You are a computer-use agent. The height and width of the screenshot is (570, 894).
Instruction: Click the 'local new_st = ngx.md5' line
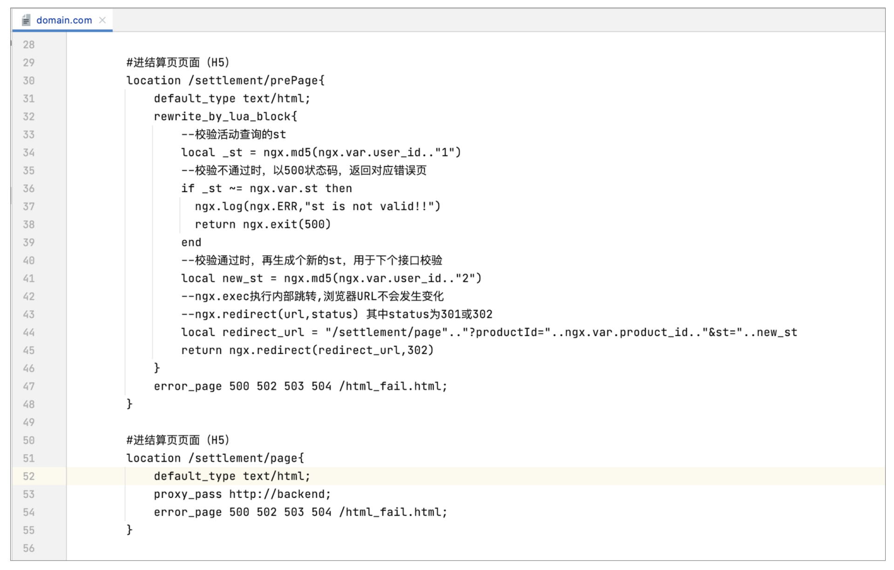[x=331, y=278]
